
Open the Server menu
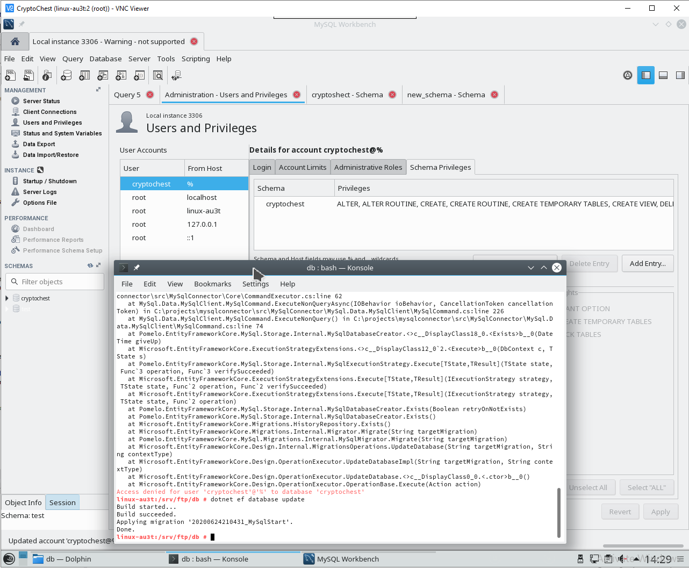[x=139, y=59]
